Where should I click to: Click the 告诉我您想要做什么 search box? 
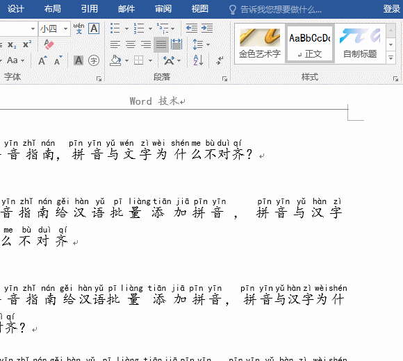275,10
